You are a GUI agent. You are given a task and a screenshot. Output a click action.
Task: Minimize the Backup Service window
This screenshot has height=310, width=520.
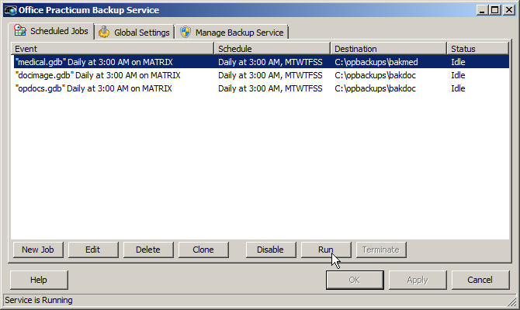(x=482, y=10)
